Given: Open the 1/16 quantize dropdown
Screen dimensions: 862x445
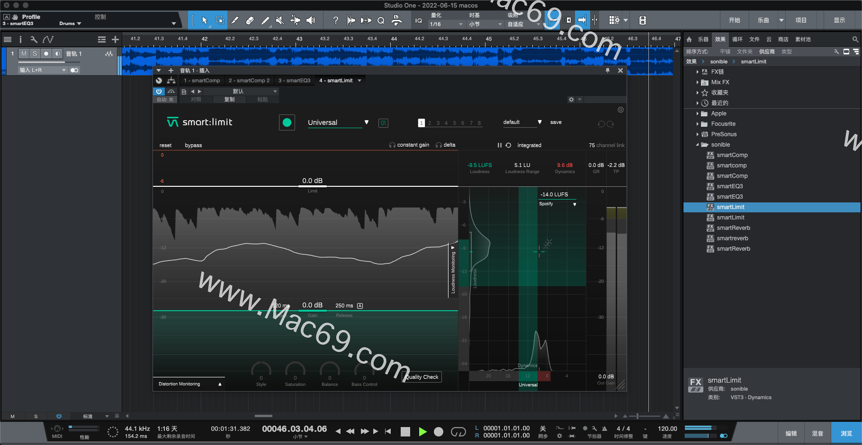Looking at the screenshot, I should tap(446, 24).
